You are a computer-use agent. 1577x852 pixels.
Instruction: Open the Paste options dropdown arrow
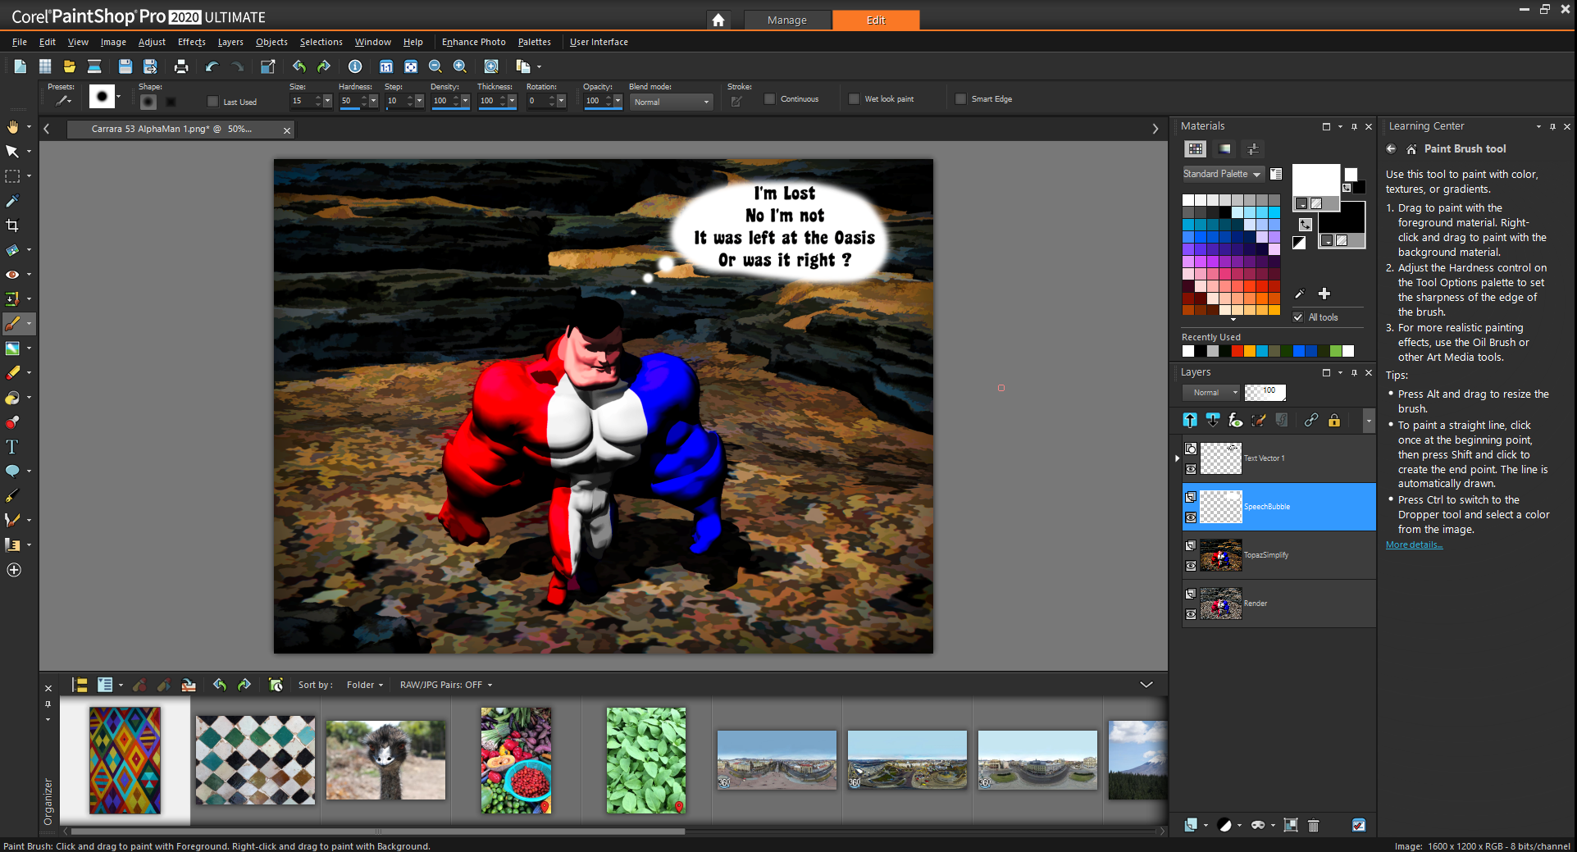click(539, 67)
